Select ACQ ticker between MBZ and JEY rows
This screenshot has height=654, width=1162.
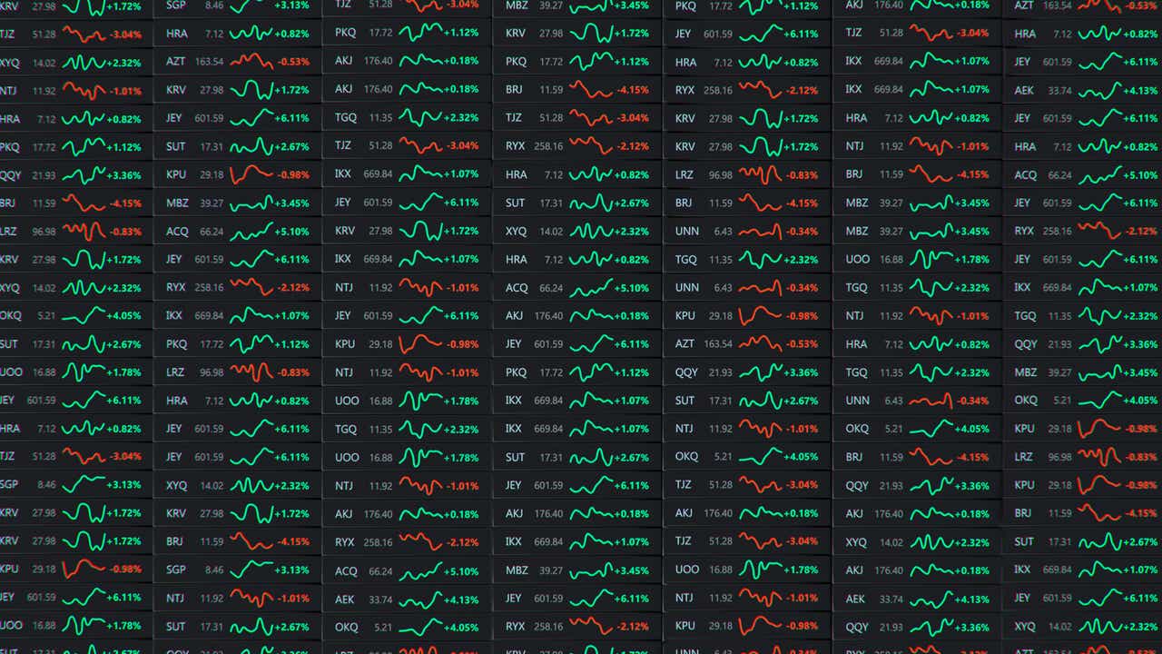pos(238,232)
